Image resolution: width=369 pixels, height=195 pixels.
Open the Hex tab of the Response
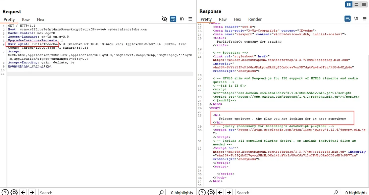(238, 19)
